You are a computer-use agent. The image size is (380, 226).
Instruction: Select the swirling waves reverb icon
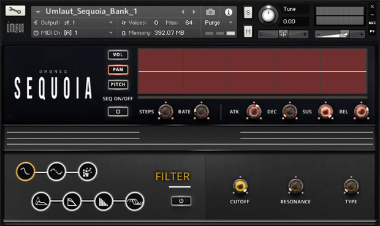click(x=135, y=201)
